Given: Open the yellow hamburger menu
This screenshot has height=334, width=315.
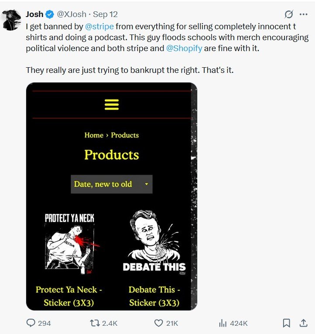Looking at the screenshot, I should click(x=112, y=104).
